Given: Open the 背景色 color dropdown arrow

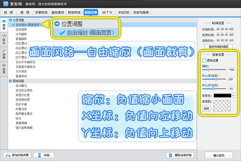Looking at the screenshot, I should click(x=233, y=96).
